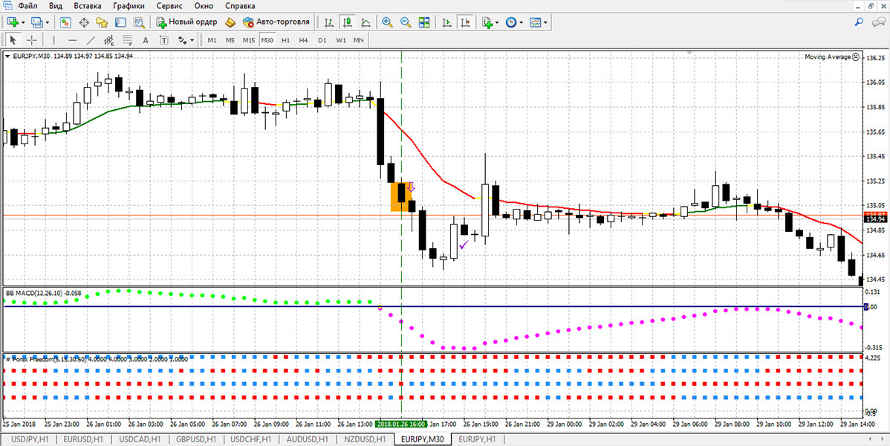Expand the new chart dropdown arrow
The image size is (890, 446).
point(25,22)
